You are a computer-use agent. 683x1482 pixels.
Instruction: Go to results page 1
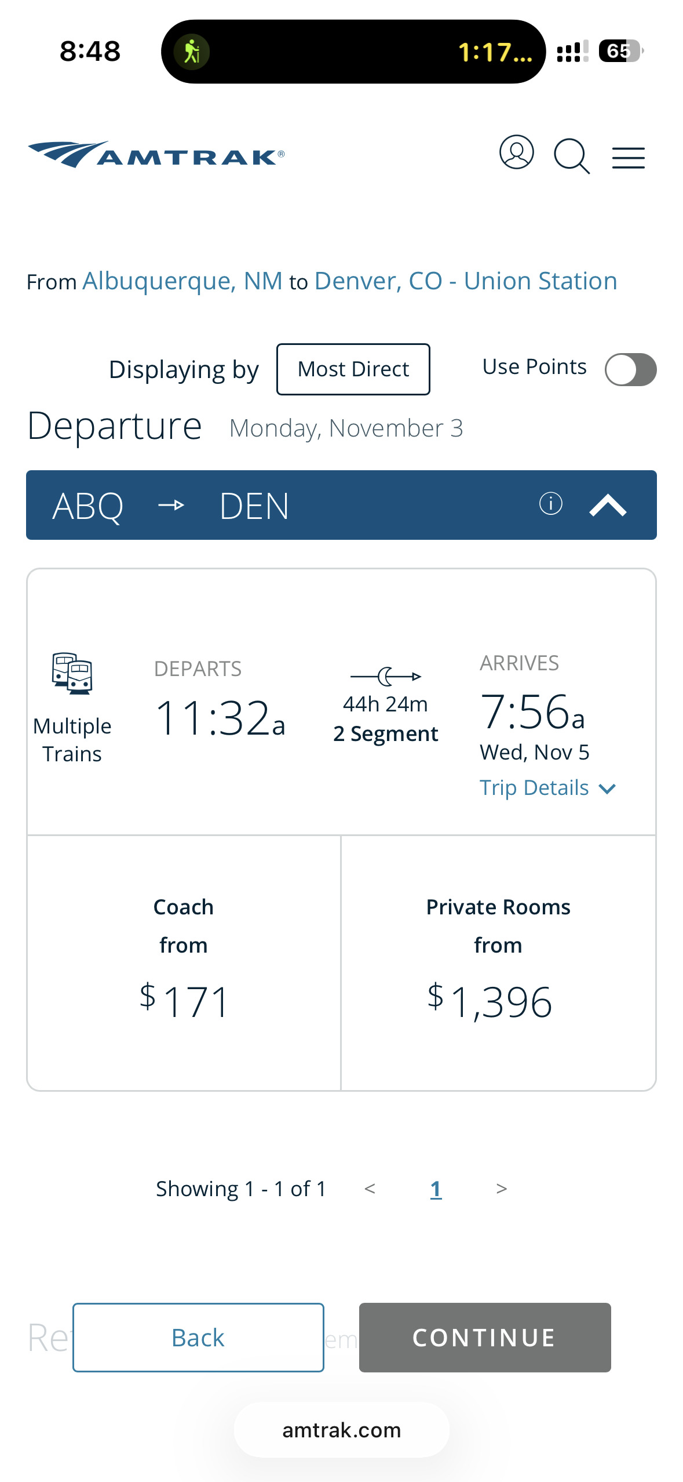coord(436,1190)
